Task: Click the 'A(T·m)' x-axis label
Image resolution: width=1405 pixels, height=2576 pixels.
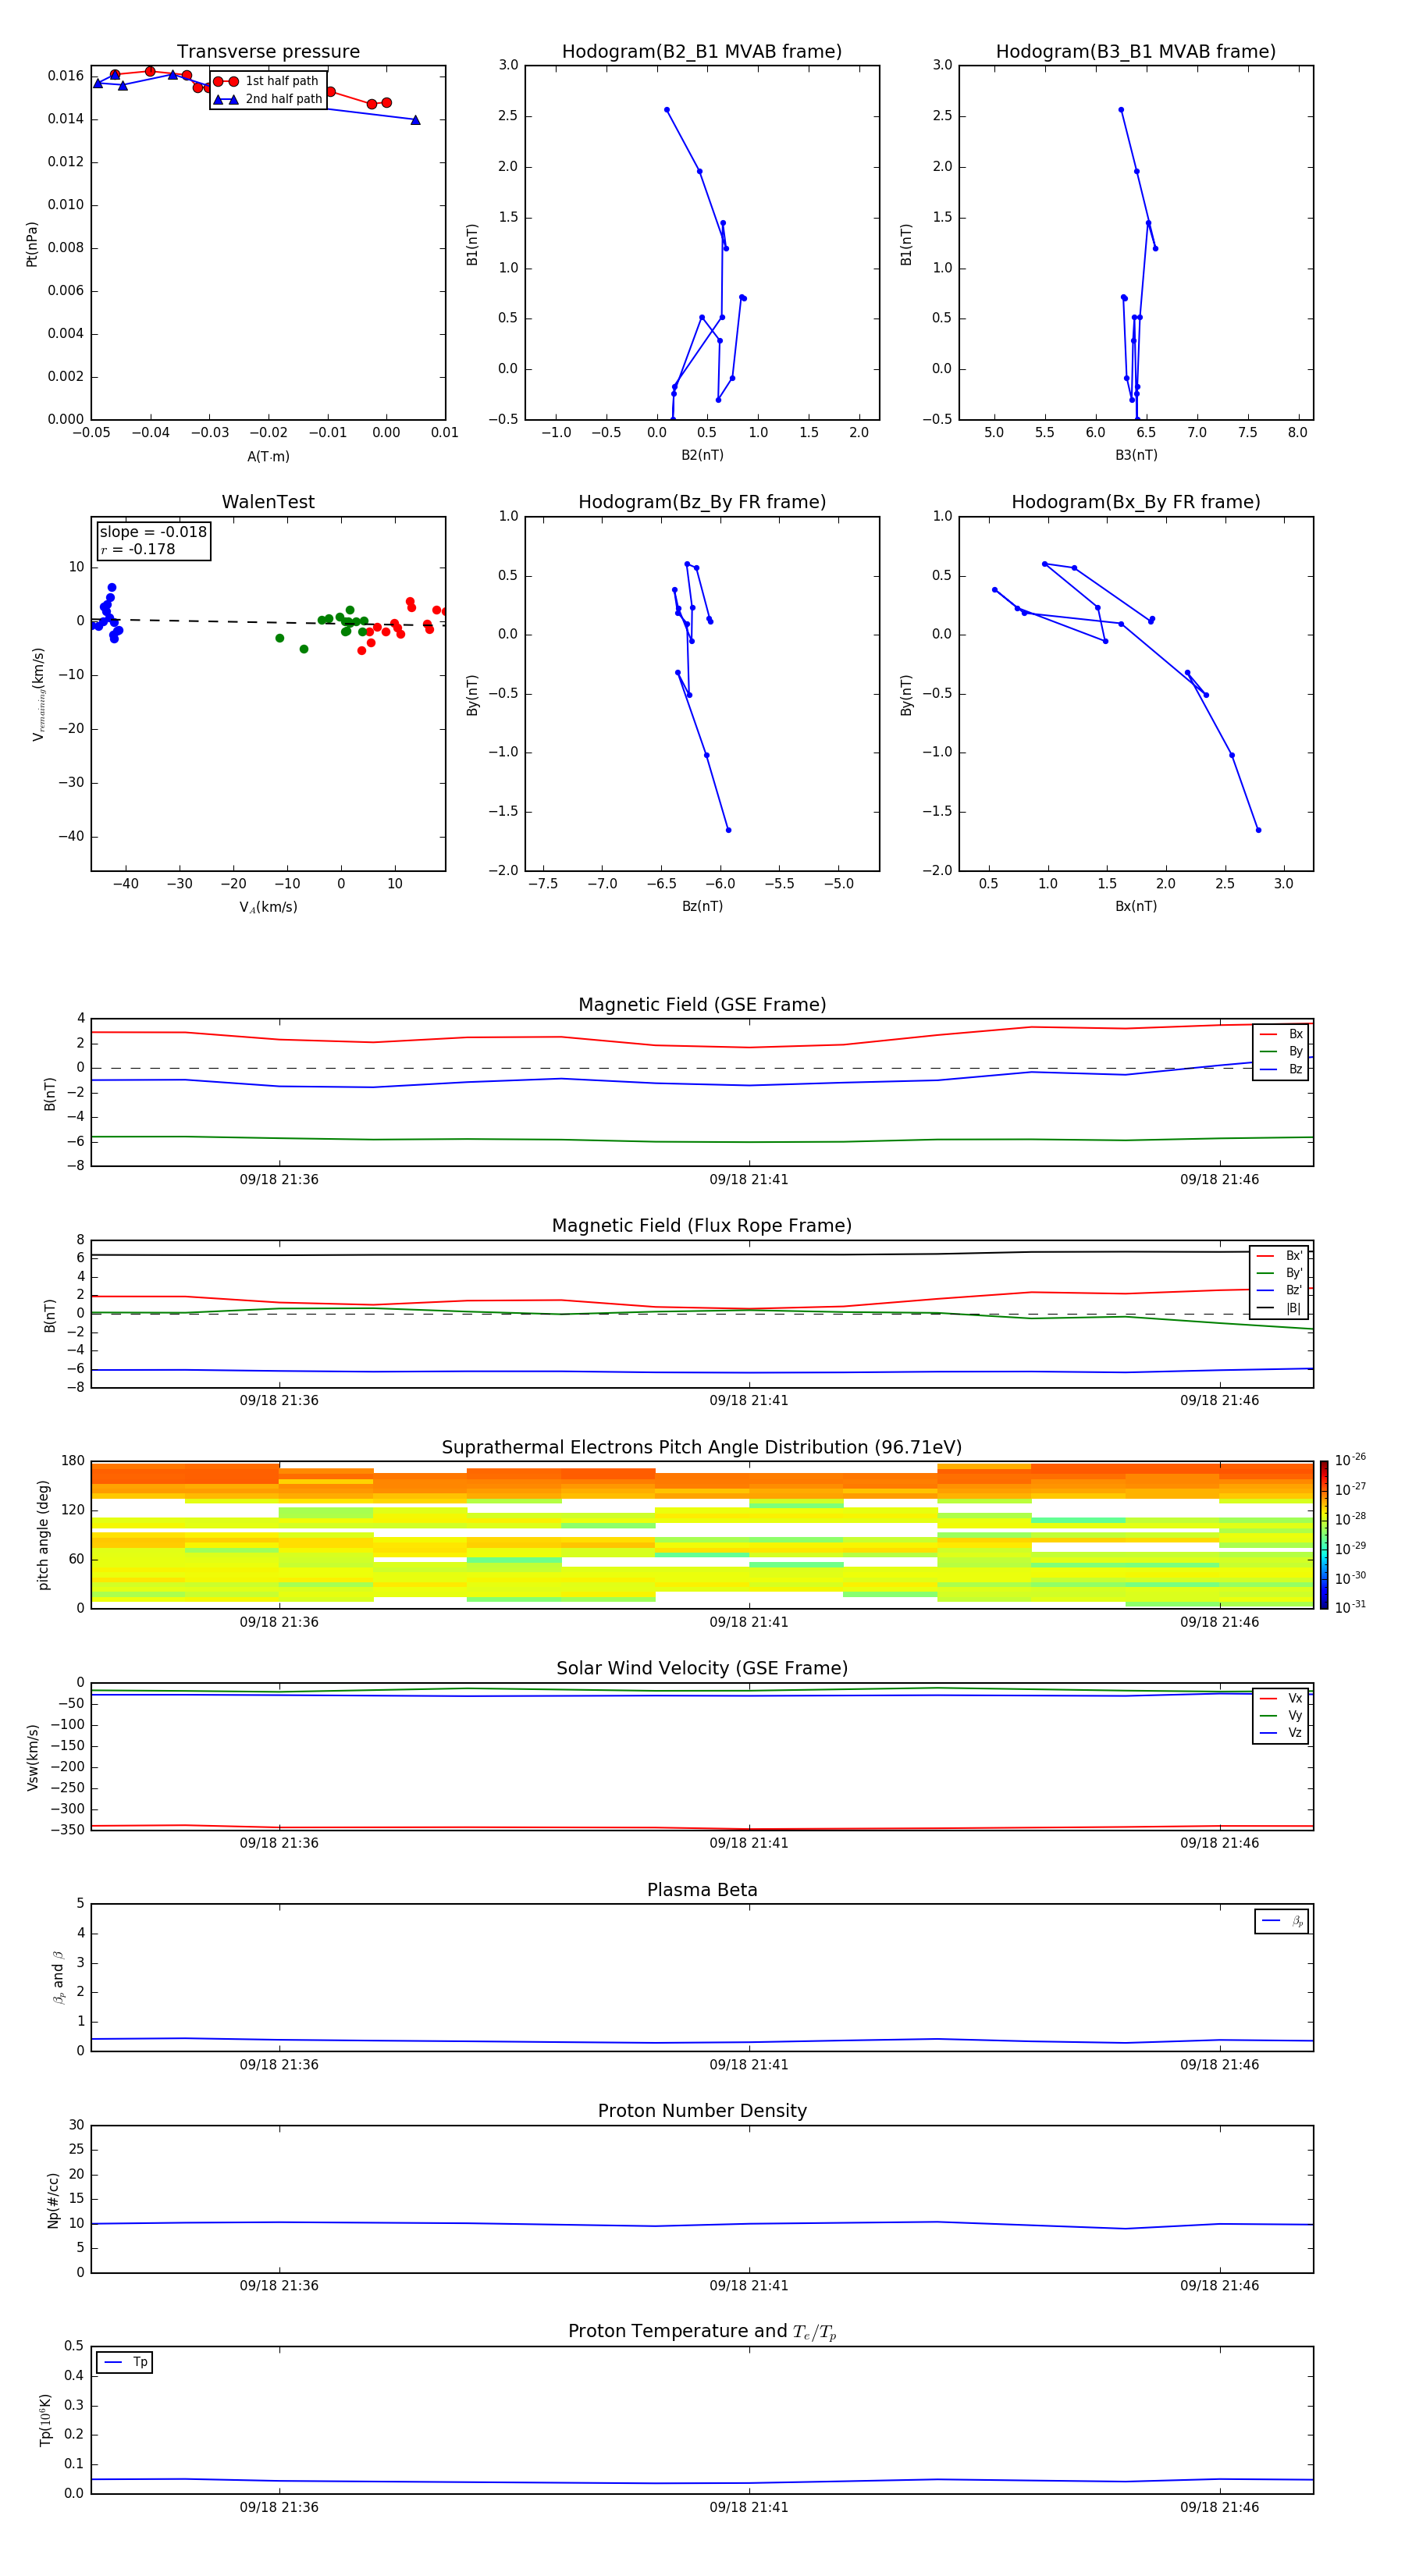Action: click(268, 456)
